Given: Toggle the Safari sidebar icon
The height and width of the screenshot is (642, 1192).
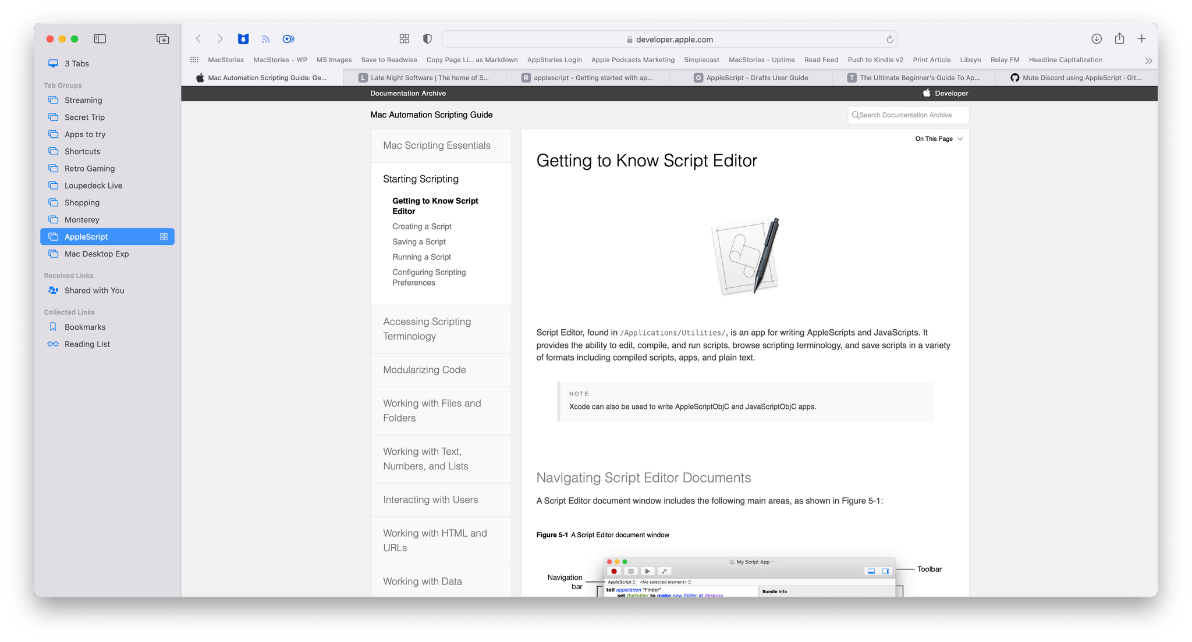Looking at the screenshot, I should 100,39.
